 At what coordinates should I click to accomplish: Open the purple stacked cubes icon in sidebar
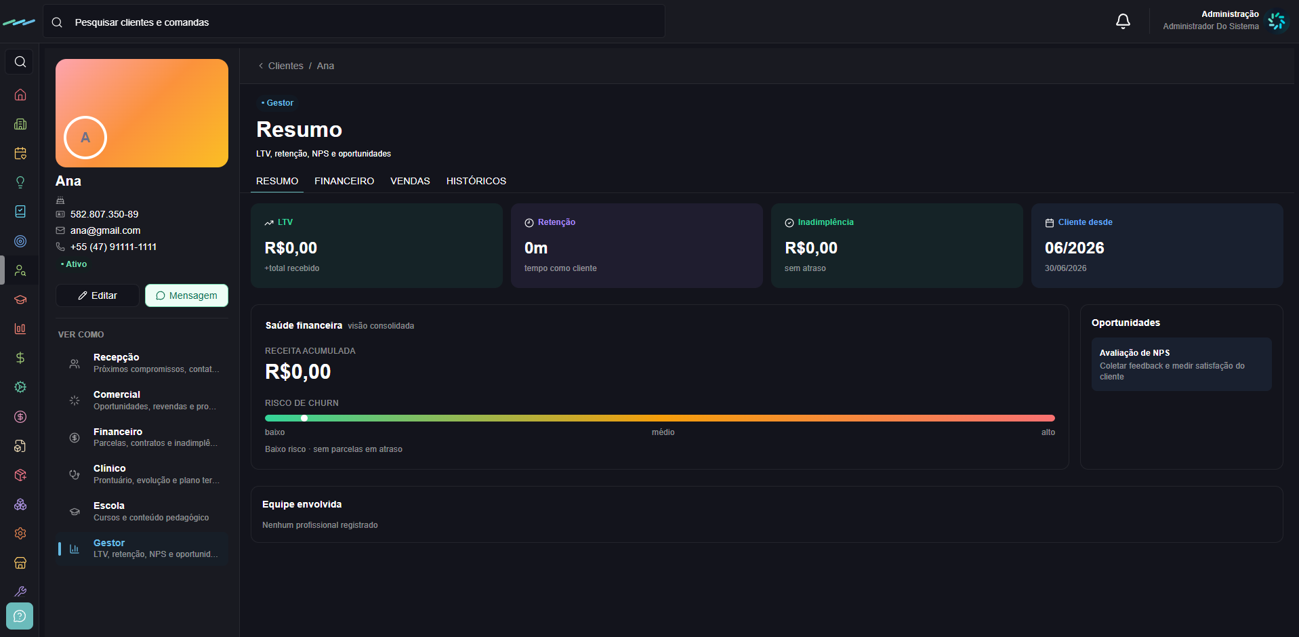tap(20, 504)
